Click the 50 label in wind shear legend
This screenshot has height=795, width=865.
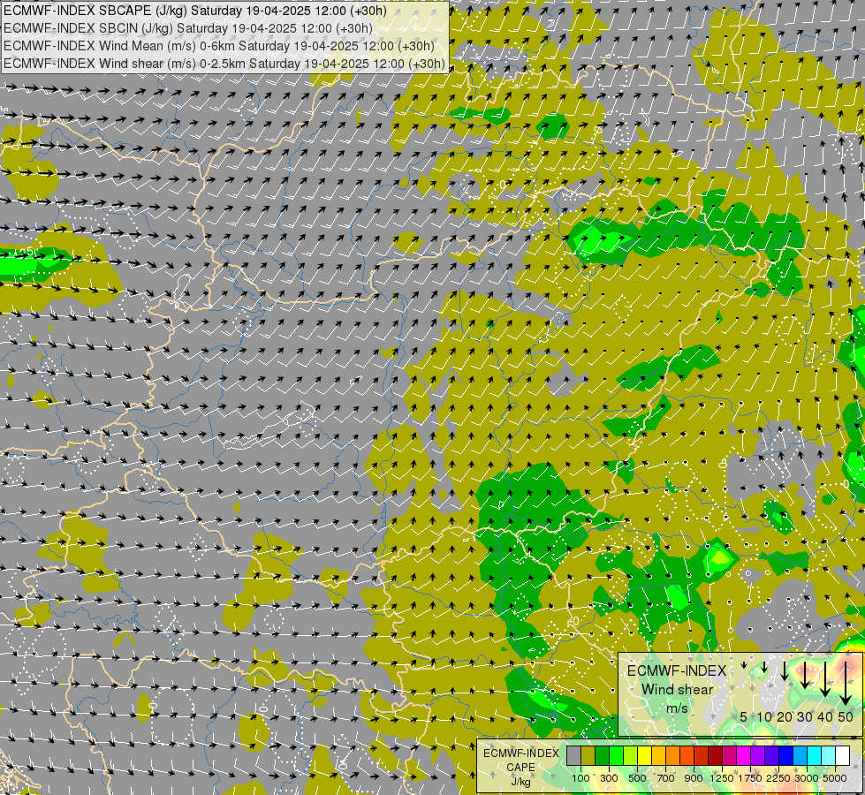click(846, 716)
